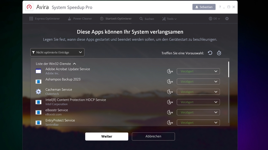The height and width of the screenshot is (150, 268).
Task: Click the Adobe Inc. publisher text
Action: tap(52, 73)
